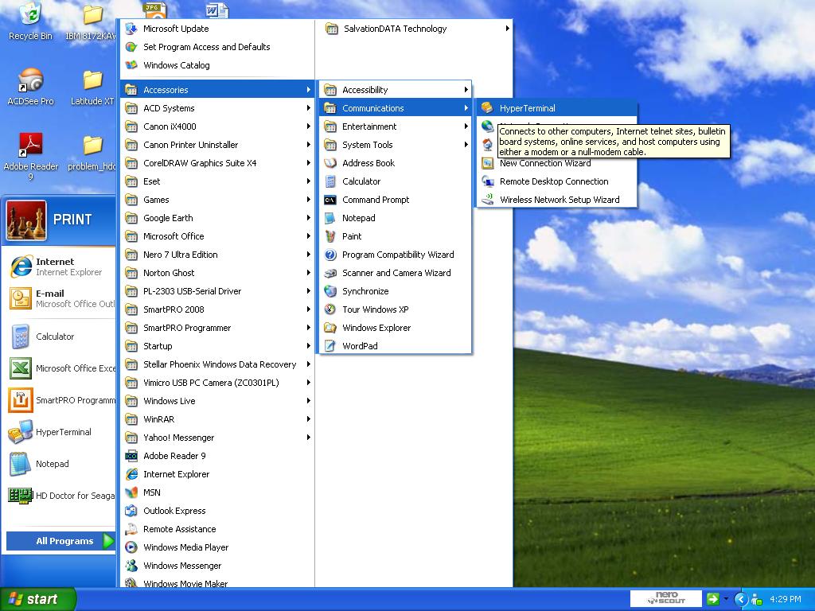Image resolution: width=815 pixels, height=611 pixels.
Task: Click the Wireless Network Setup Wizard icon
Action: click(x=487, y=200)
